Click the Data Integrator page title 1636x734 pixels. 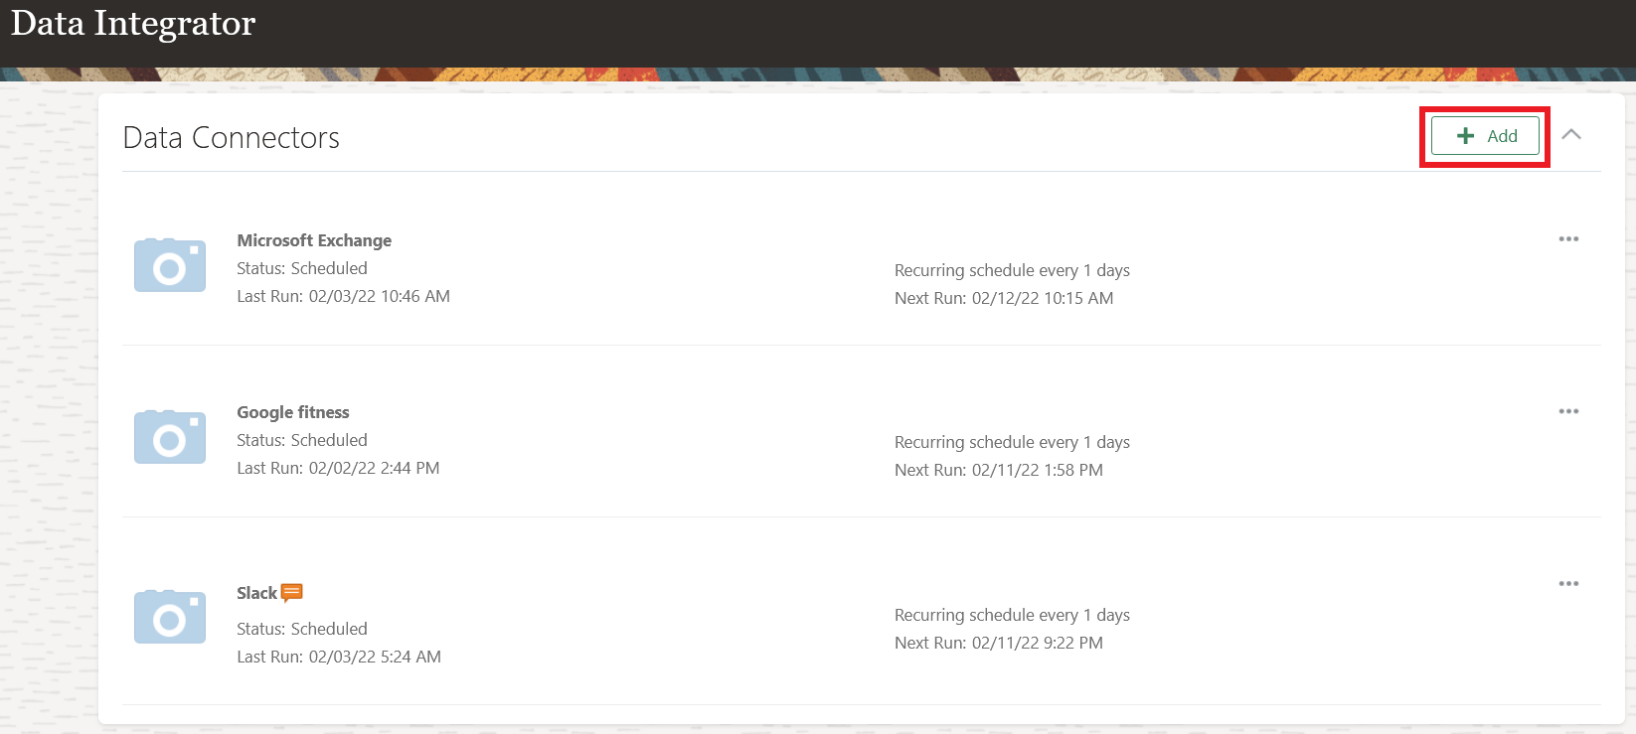click(133, 24)
